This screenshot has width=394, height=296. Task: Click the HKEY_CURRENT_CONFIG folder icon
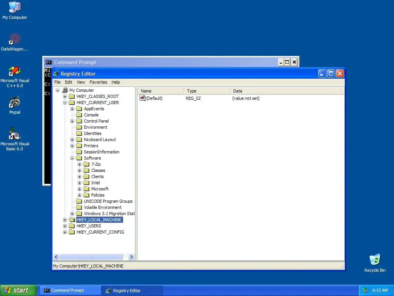(72, 232)
